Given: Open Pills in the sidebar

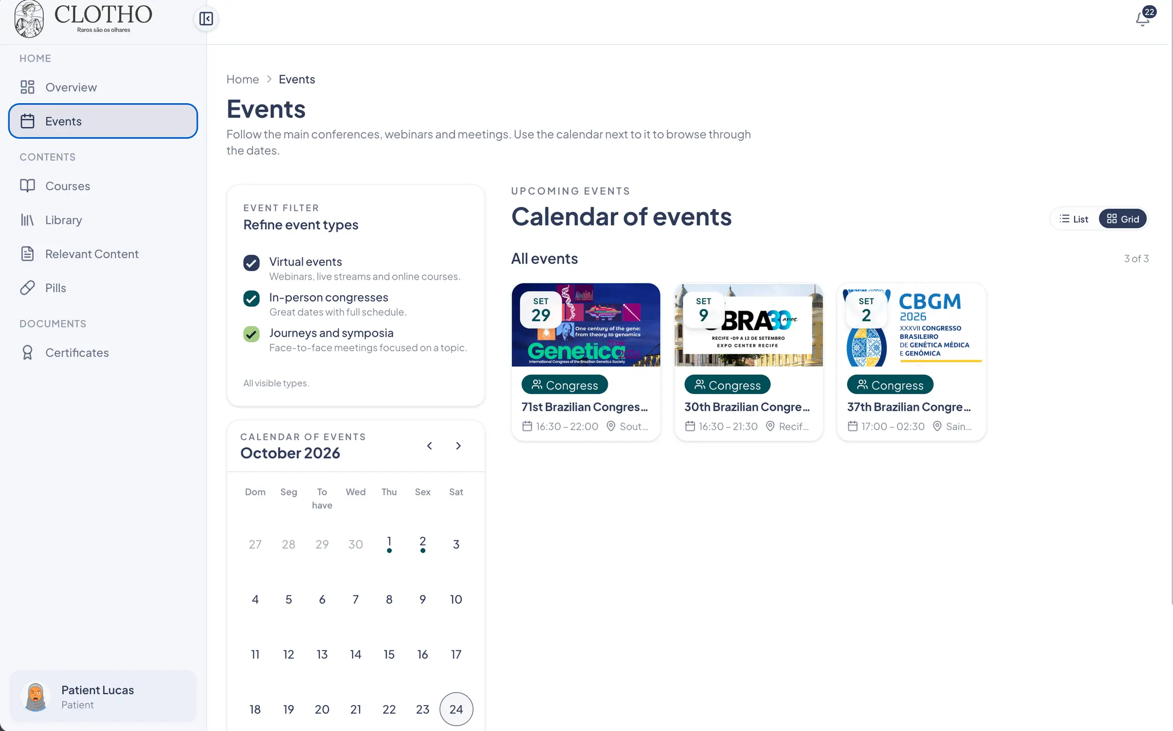Looking at the screenshot, I should pyautogui.click(x=103, y=288).
